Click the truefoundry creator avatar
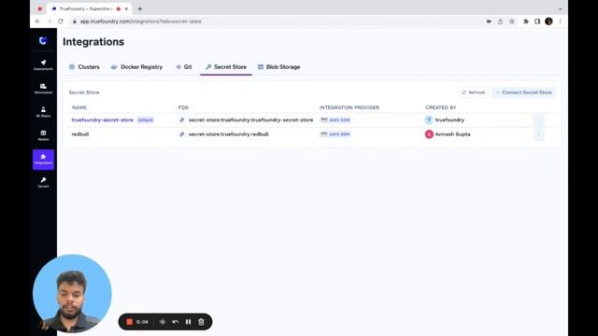The image size is (598, 336). [429, 120]
